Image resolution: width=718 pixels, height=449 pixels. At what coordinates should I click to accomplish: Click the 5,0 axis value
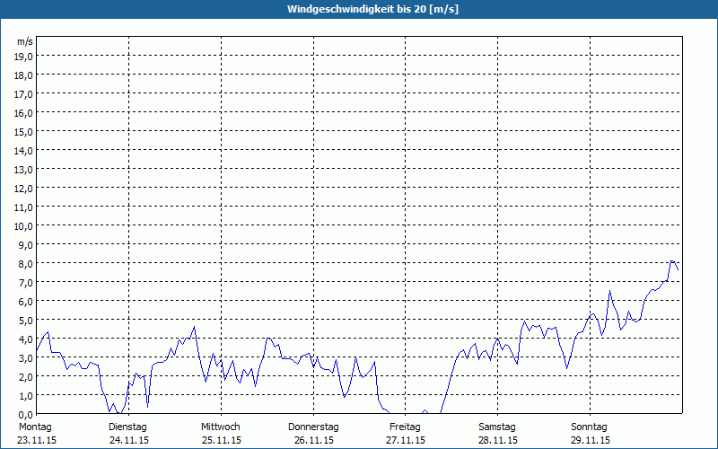coord(26,321)
